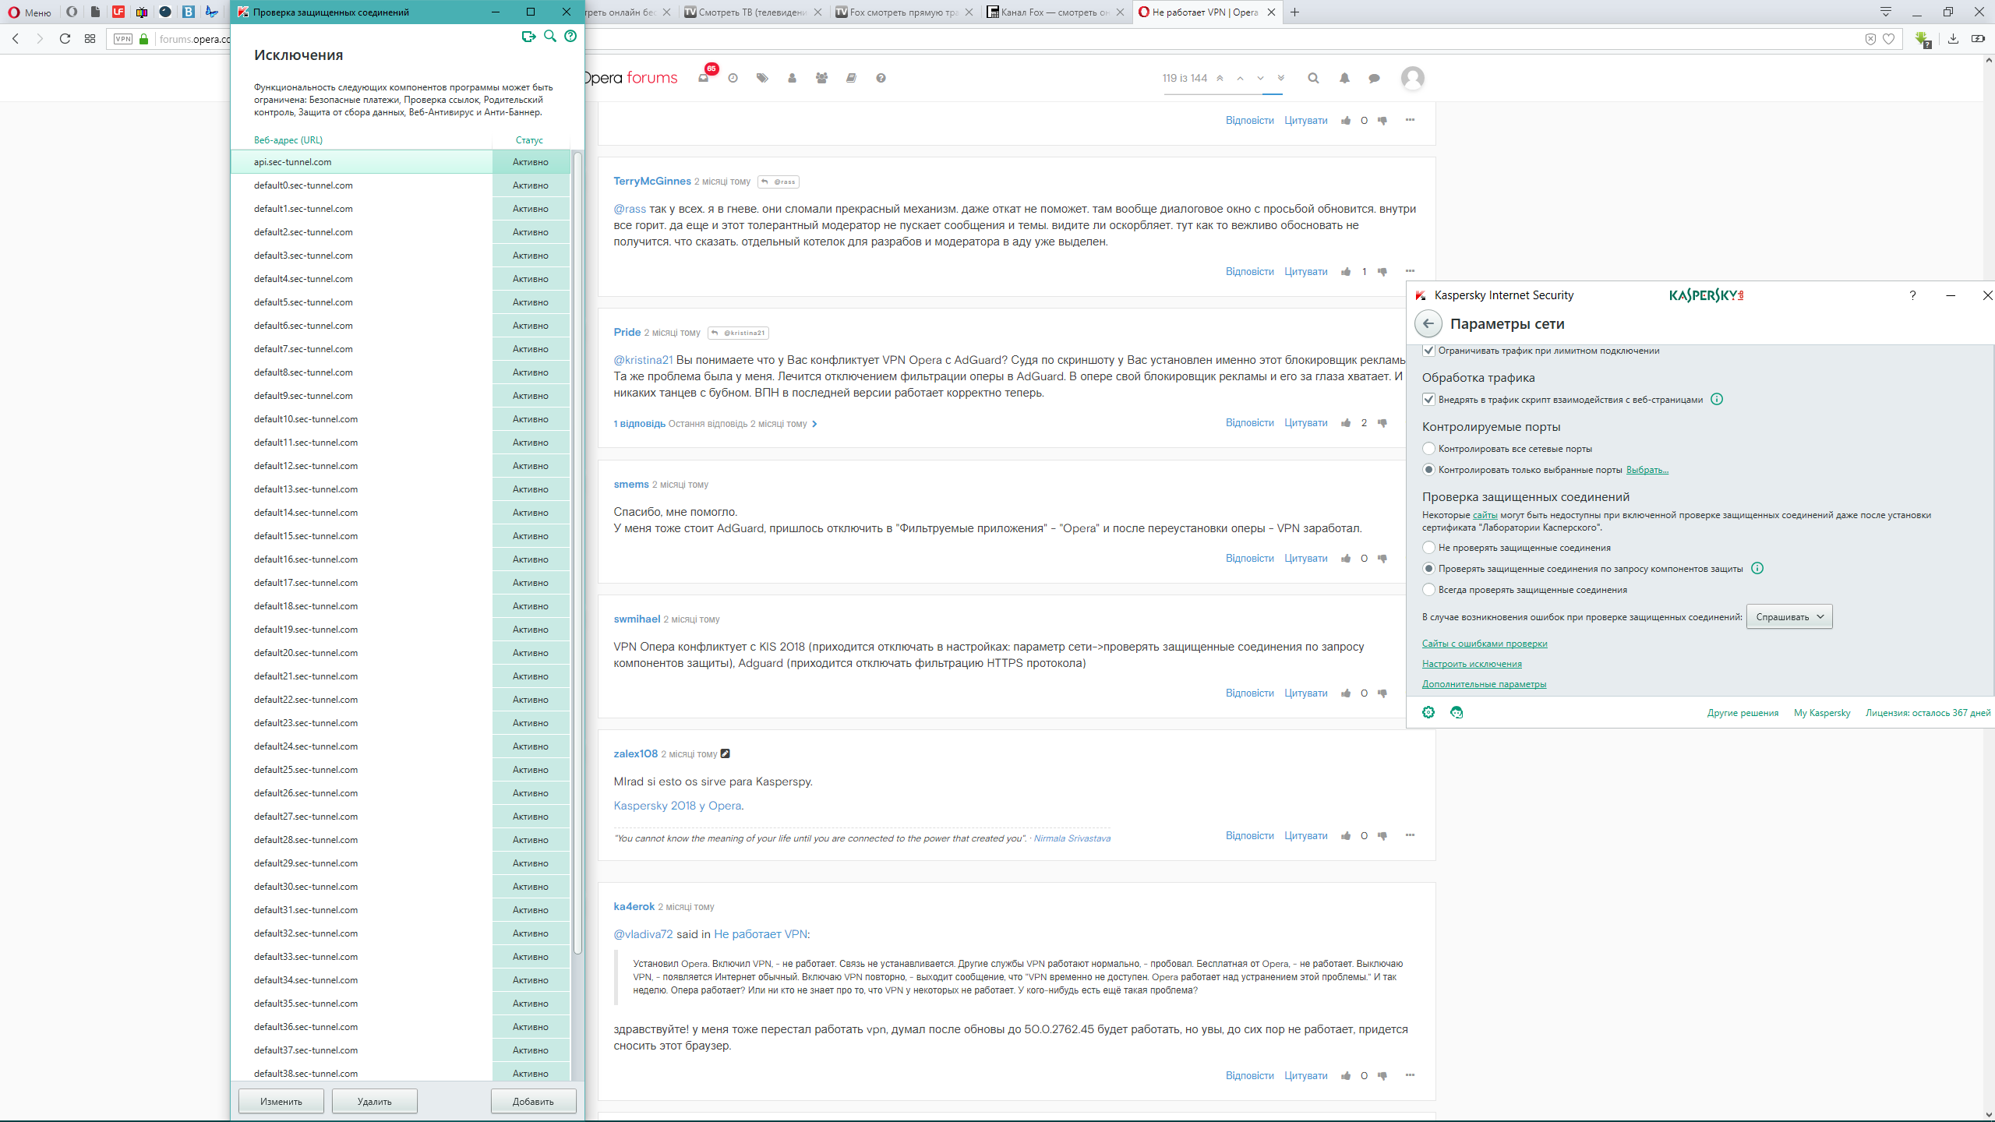Image resolution: width=1995 pixels, height=1122 pixels.
Task: Select default7.sec-tunnel.com row
Action: [x=401, y=349]
